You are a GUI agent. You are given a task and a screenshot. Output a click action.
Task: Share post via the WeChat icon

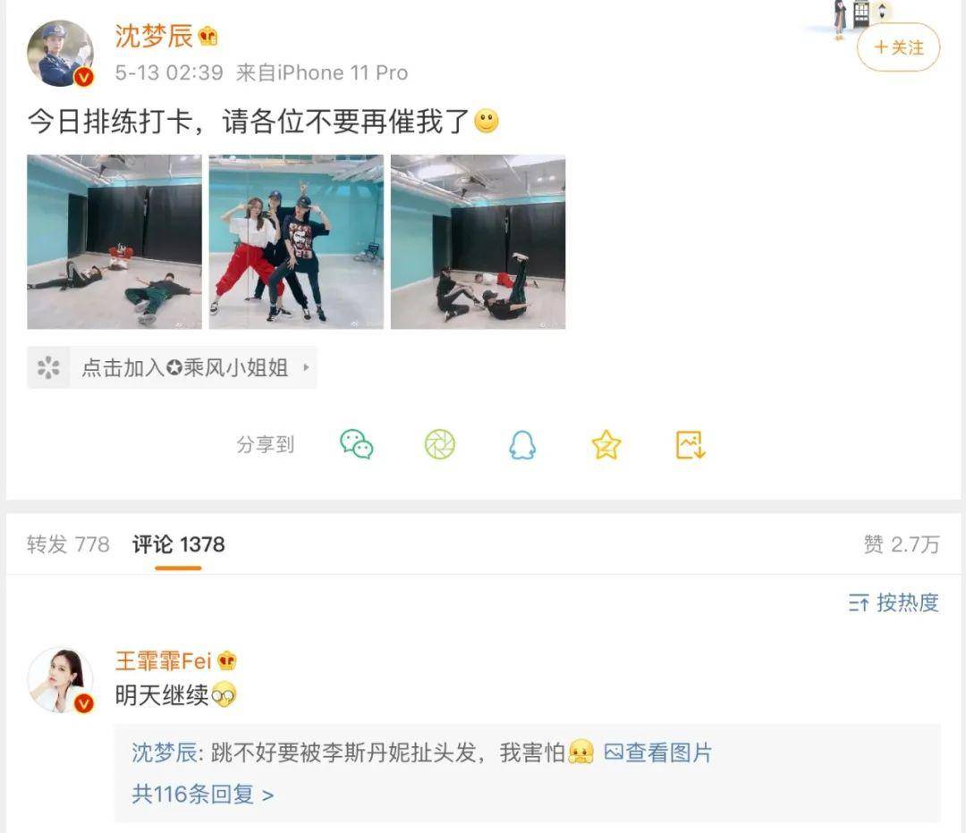[x=357, y=444]
